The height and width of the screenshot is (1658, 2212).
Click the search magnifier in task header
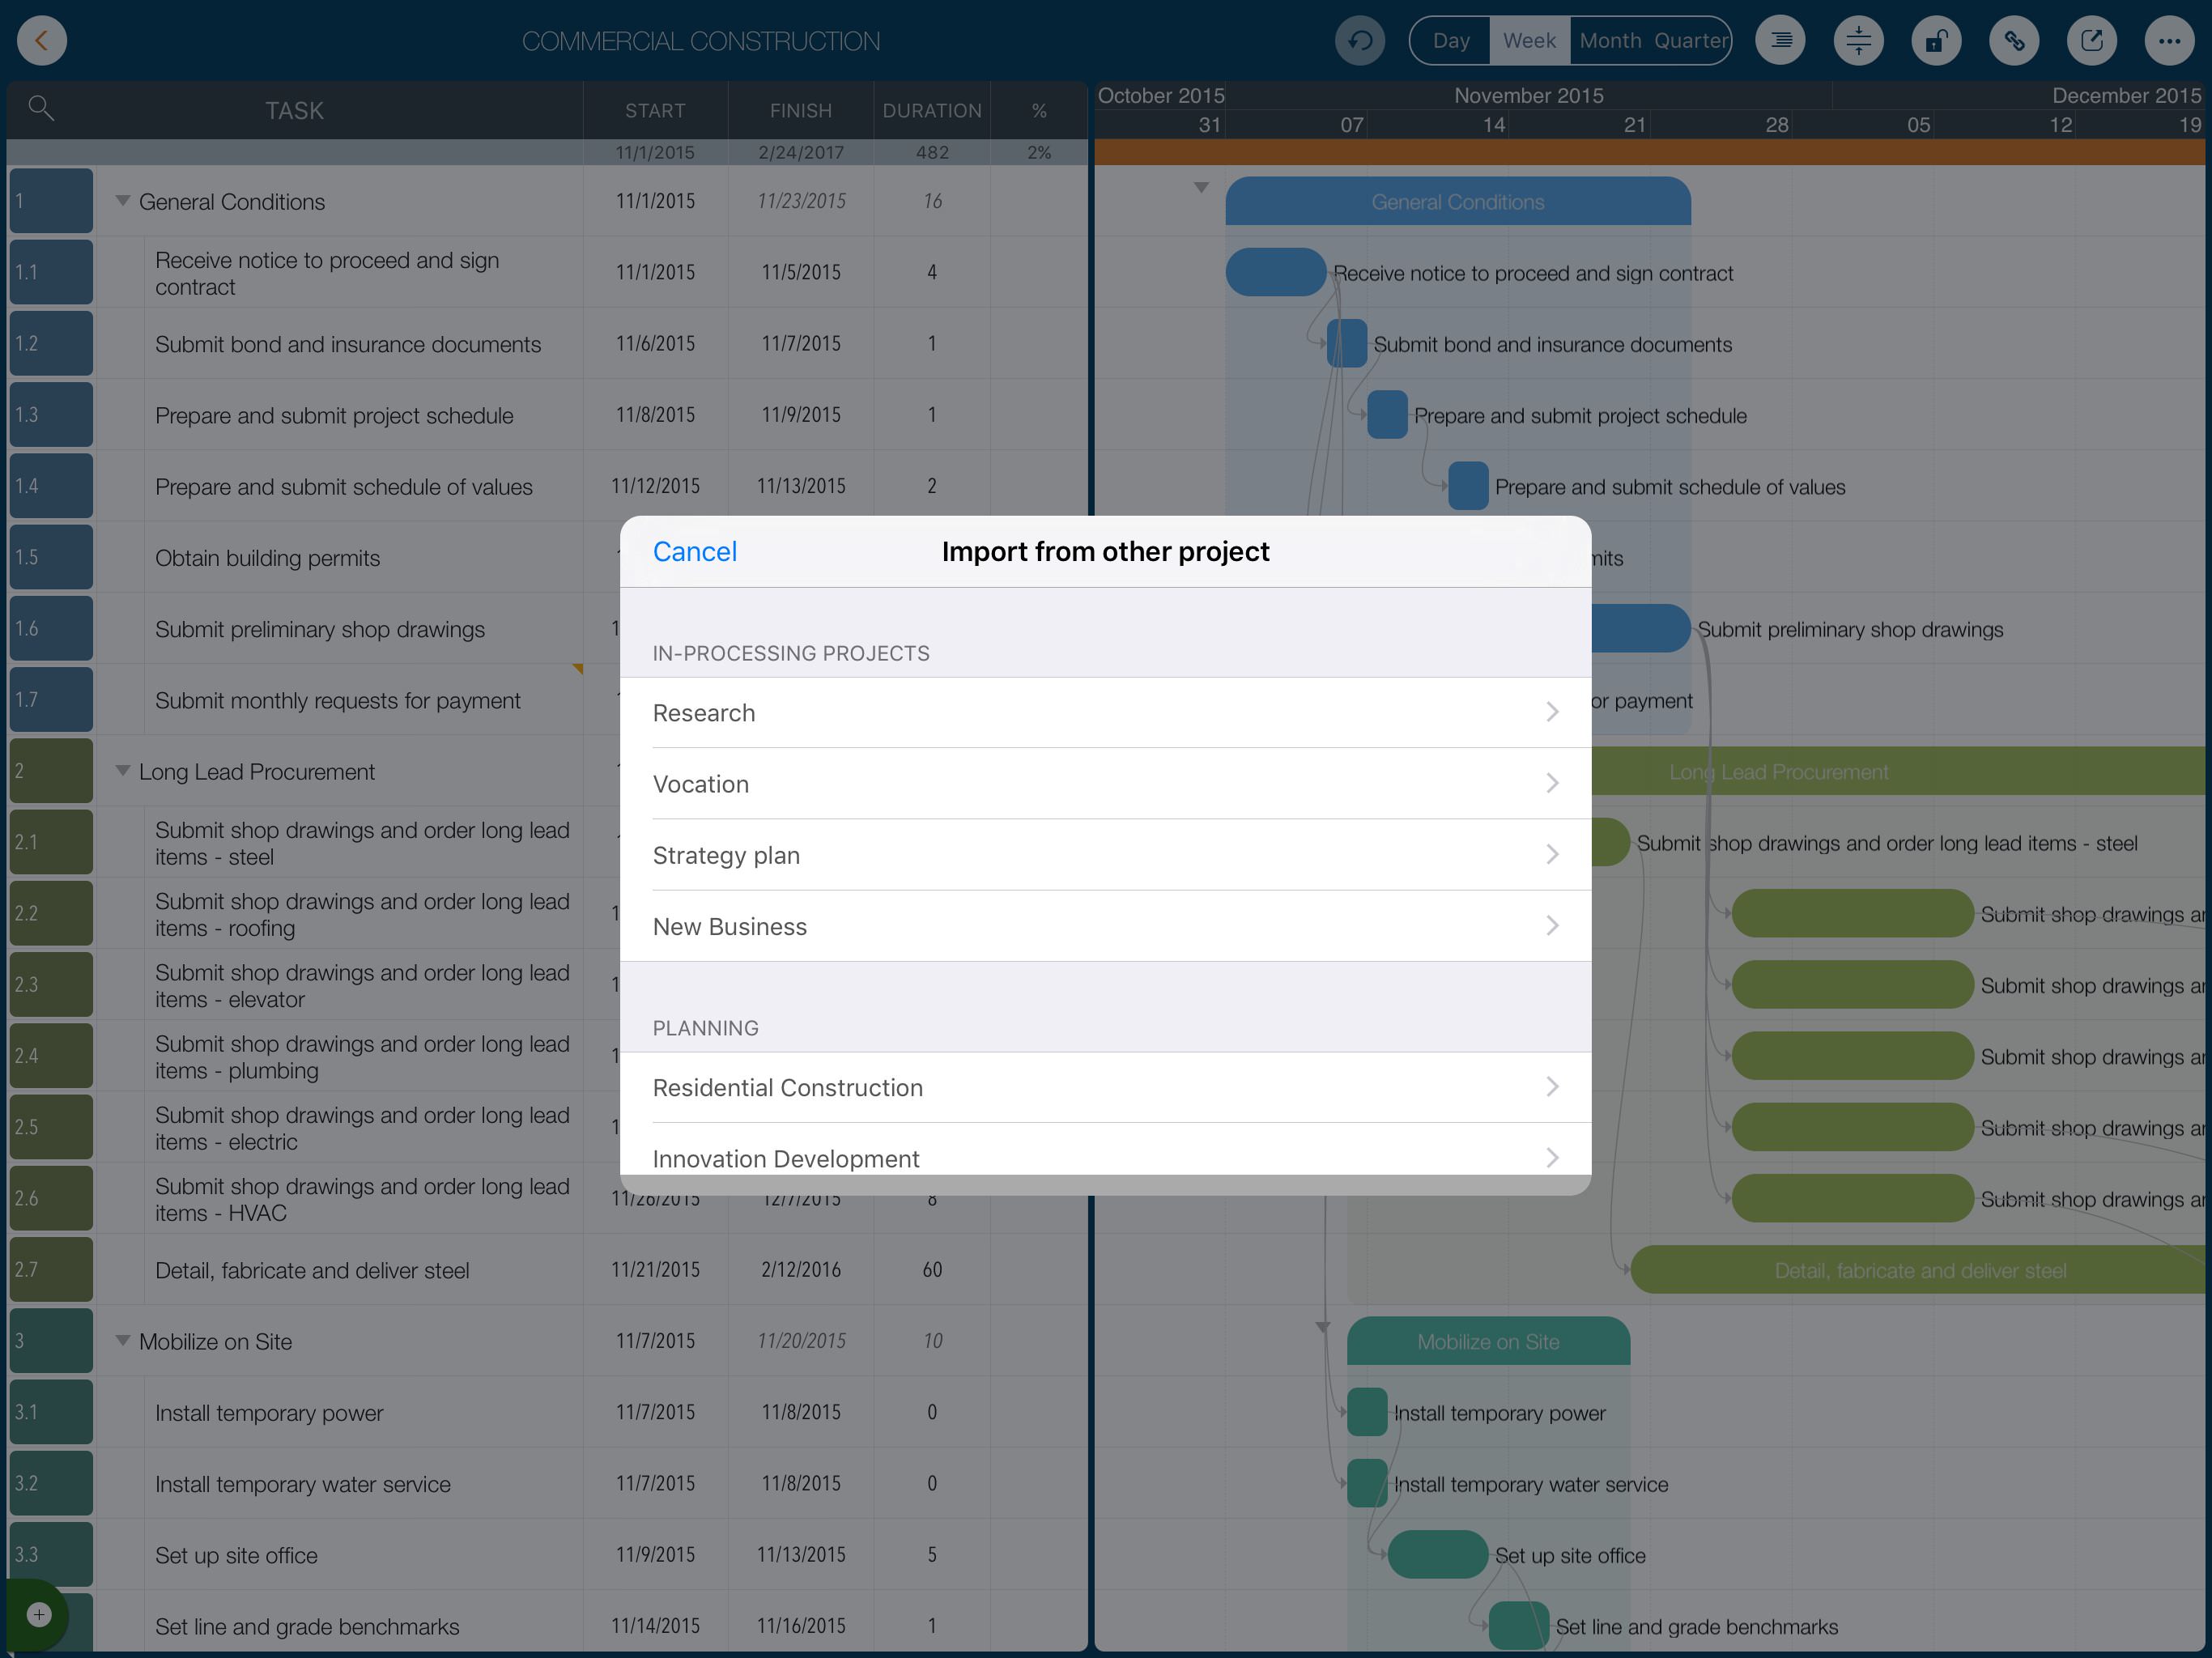(x=41, y=108)
